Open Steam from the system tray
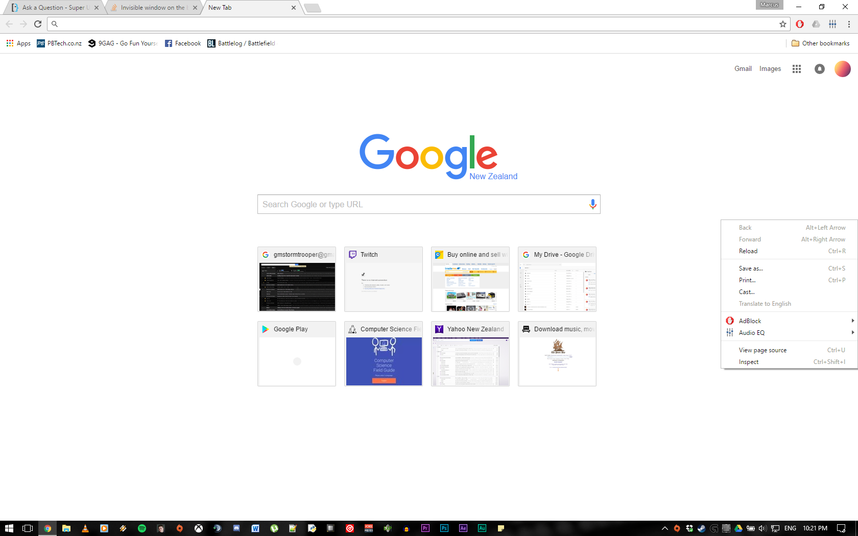 (x=701, y=528)
